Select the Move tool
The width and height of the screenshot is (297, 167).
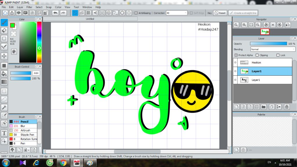4,56
